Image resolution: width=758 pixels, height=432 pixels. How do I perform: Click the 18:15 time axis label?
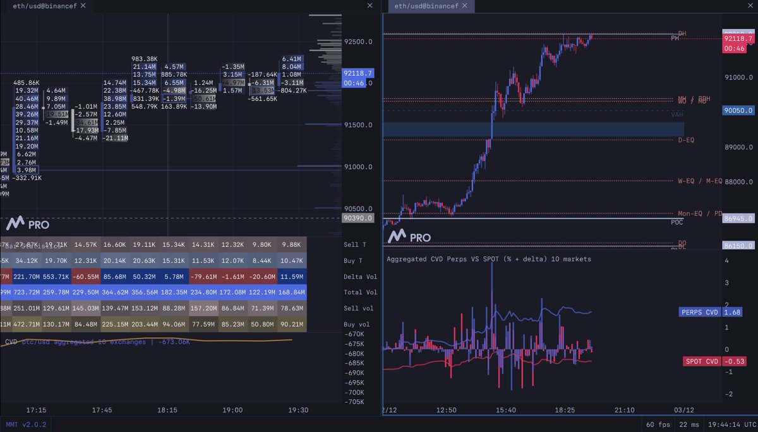click(x=168, y=410)
